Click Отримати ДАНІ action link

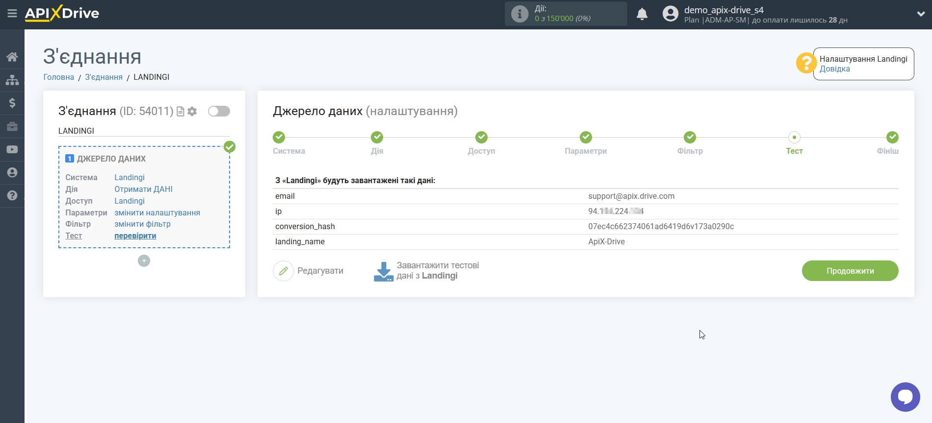click(143, 189)
